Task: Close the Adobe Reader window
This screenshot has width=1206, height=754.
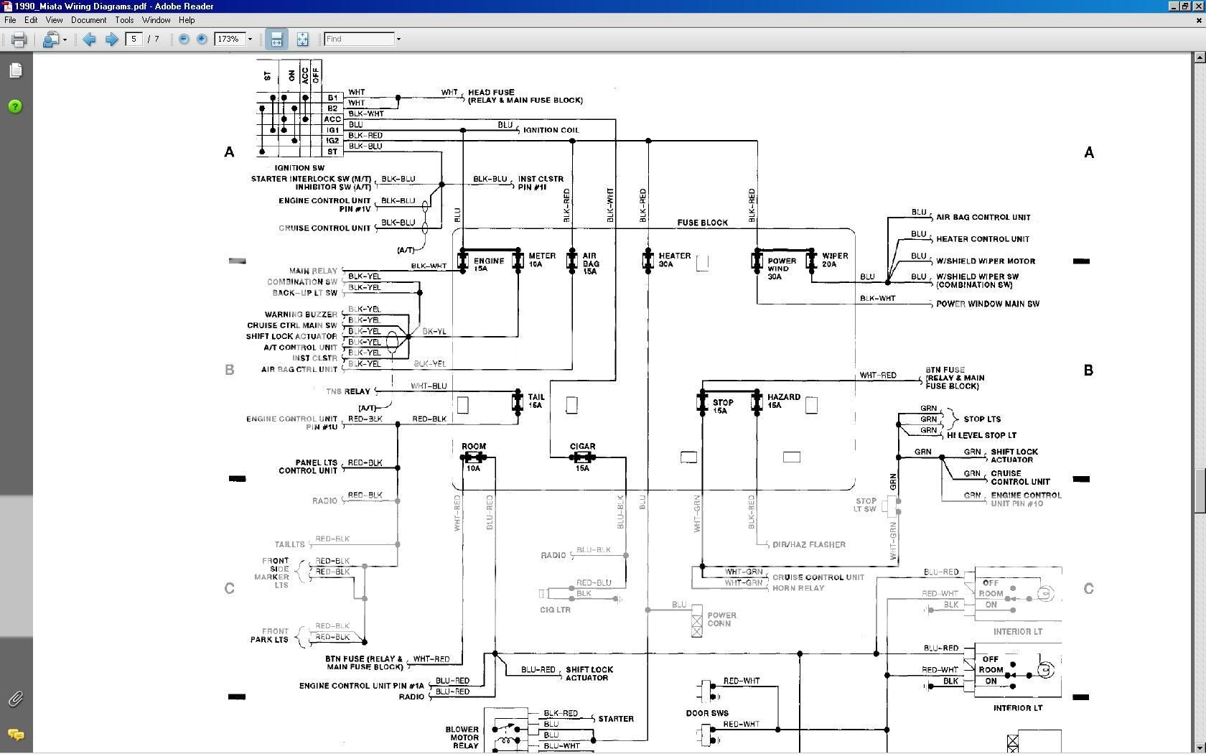Action: (1198, 6)
